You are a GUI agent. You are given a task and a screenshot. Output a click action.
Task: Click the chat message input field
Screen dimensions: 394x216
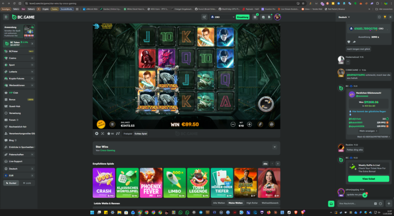coord(355,204)
